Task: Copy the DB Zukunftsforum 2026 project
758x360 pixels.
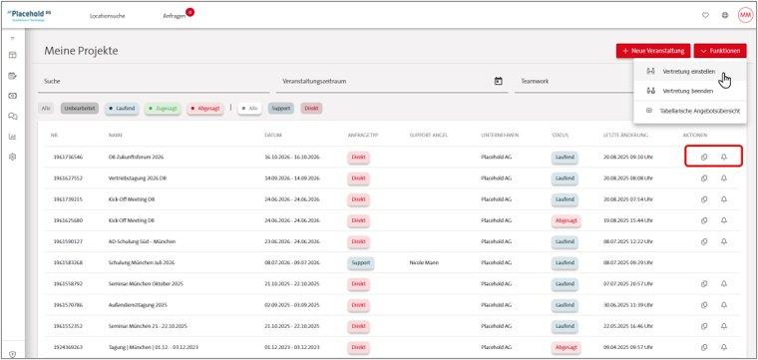Action: [704, 157]
